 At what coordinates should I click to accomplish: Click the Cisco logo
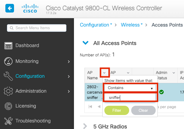click(x=30, y=8)
